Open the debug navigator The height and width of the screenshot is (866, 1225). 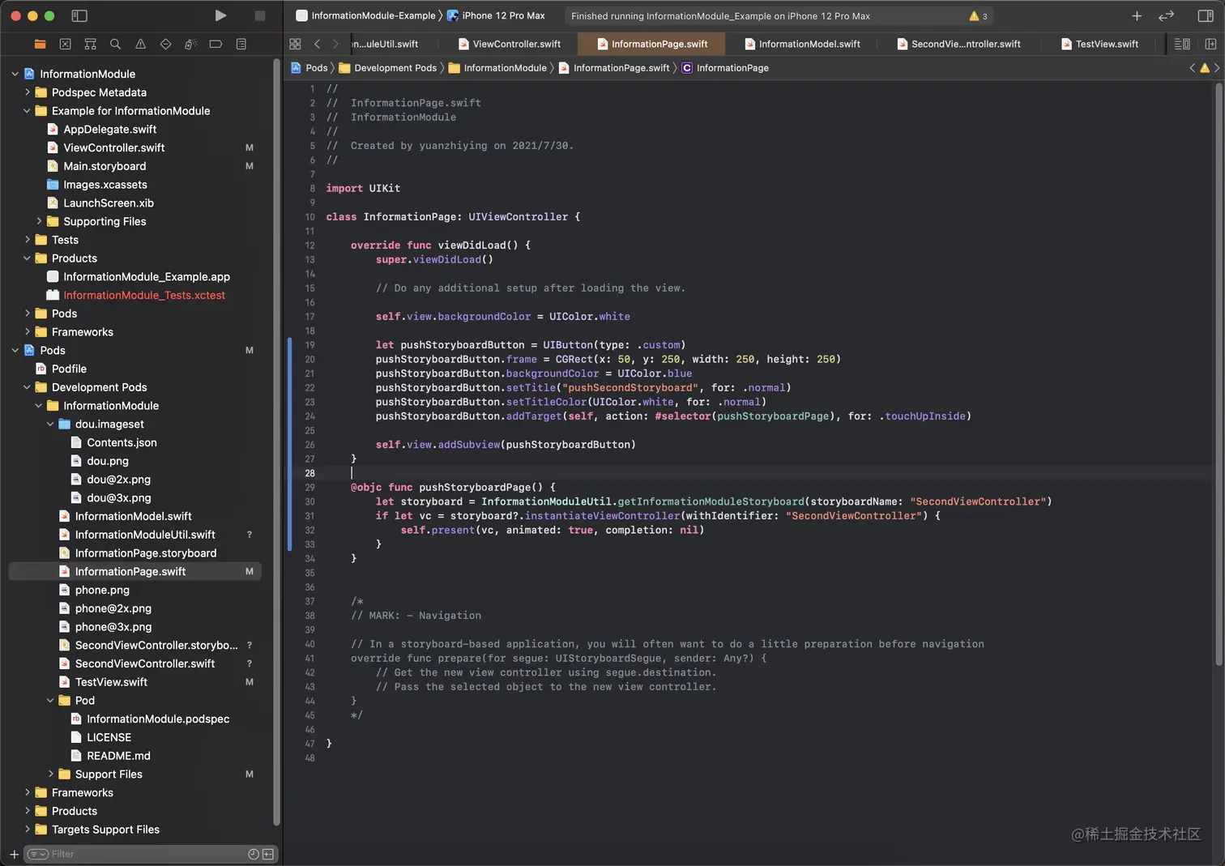(x=190, y=44)
